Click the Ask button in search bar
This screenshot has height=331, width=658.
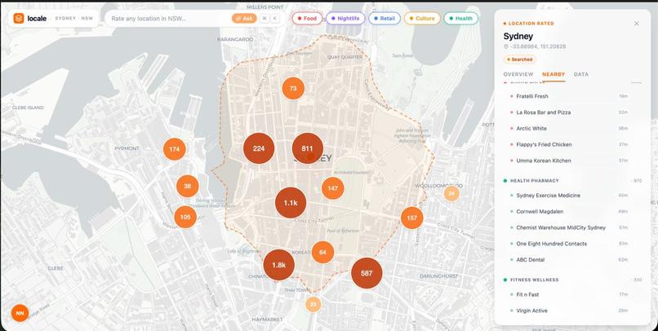click(244, 19)
